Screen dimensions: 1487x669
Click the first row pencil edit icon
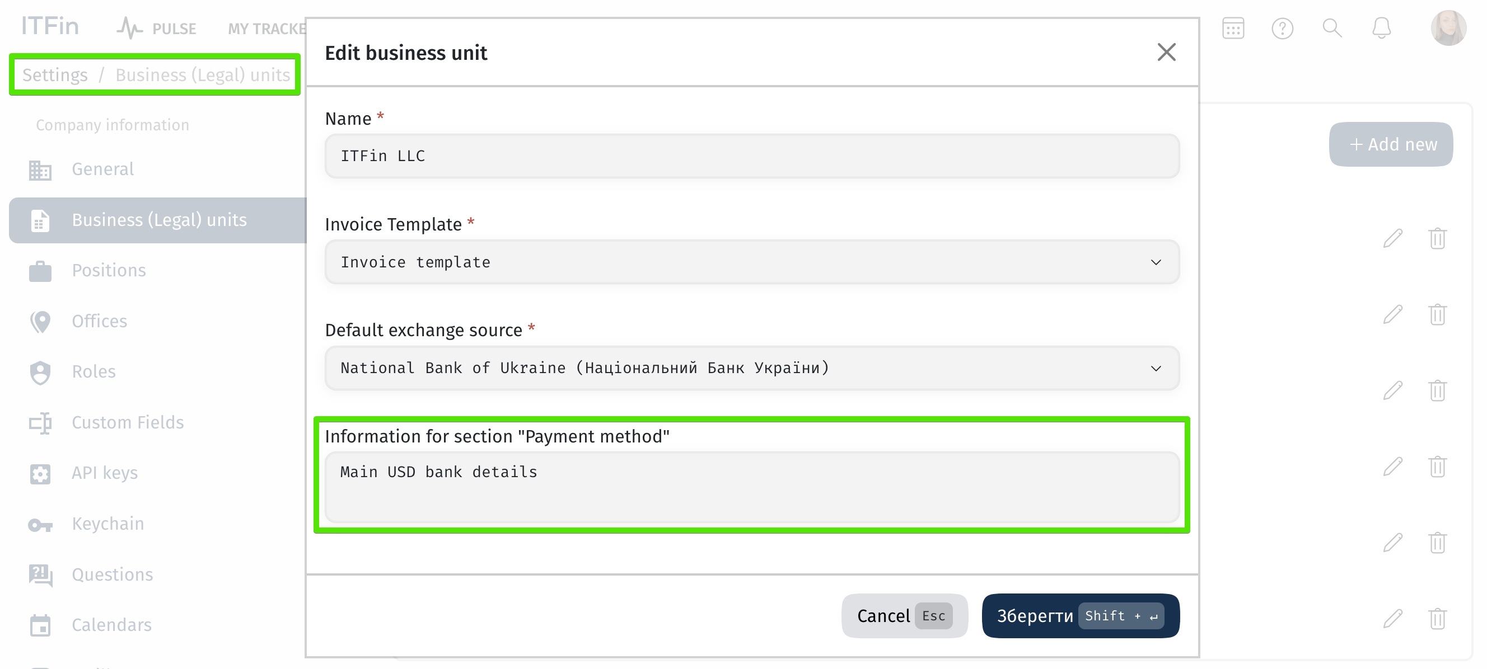pyautogui.click(x=1392, y=238)
